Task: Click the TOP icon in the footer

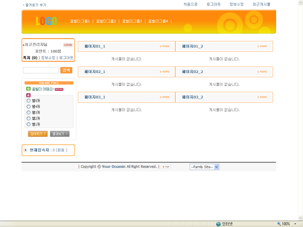Action: [x=165, y=167]
